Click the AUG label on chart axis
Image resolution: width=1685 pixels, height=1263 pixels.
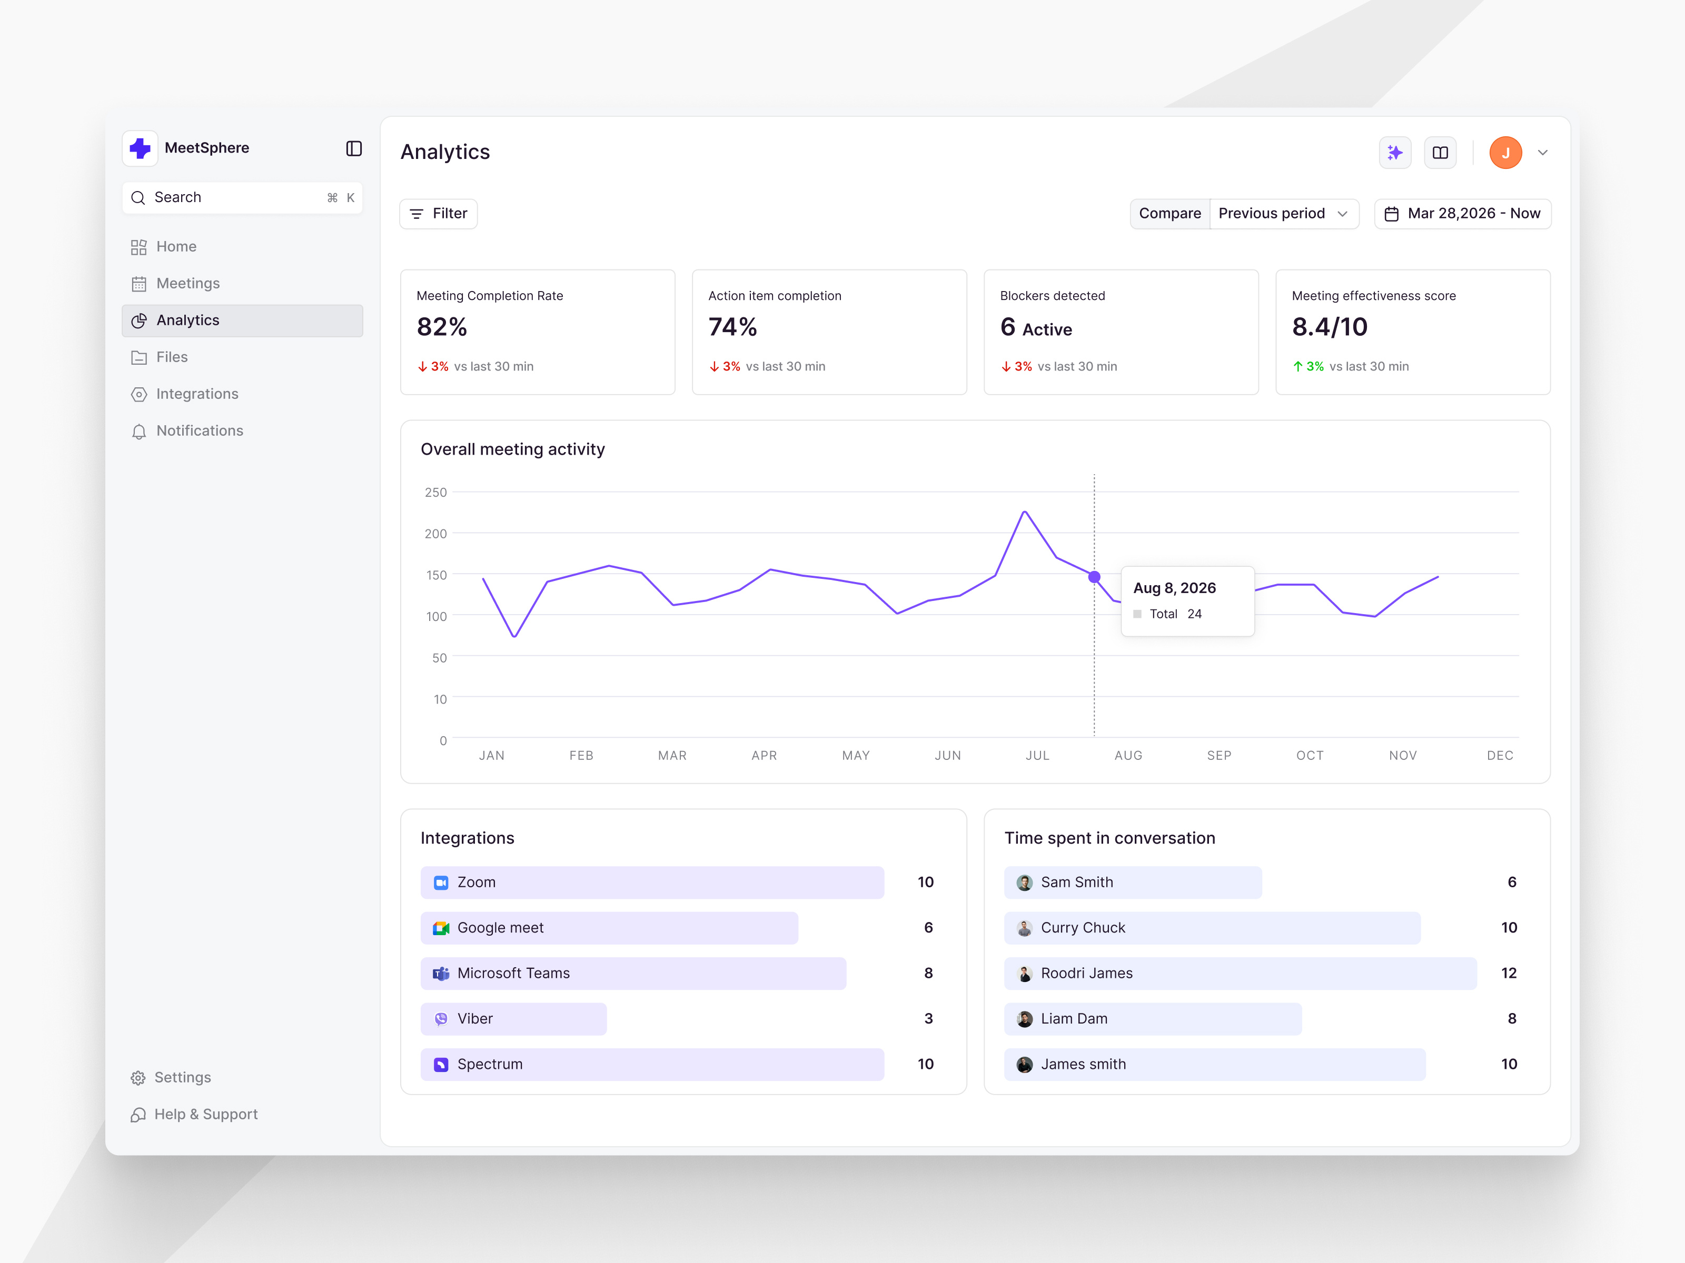[x=1128, y=756]
